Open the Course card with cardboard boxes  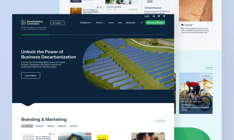196,18
